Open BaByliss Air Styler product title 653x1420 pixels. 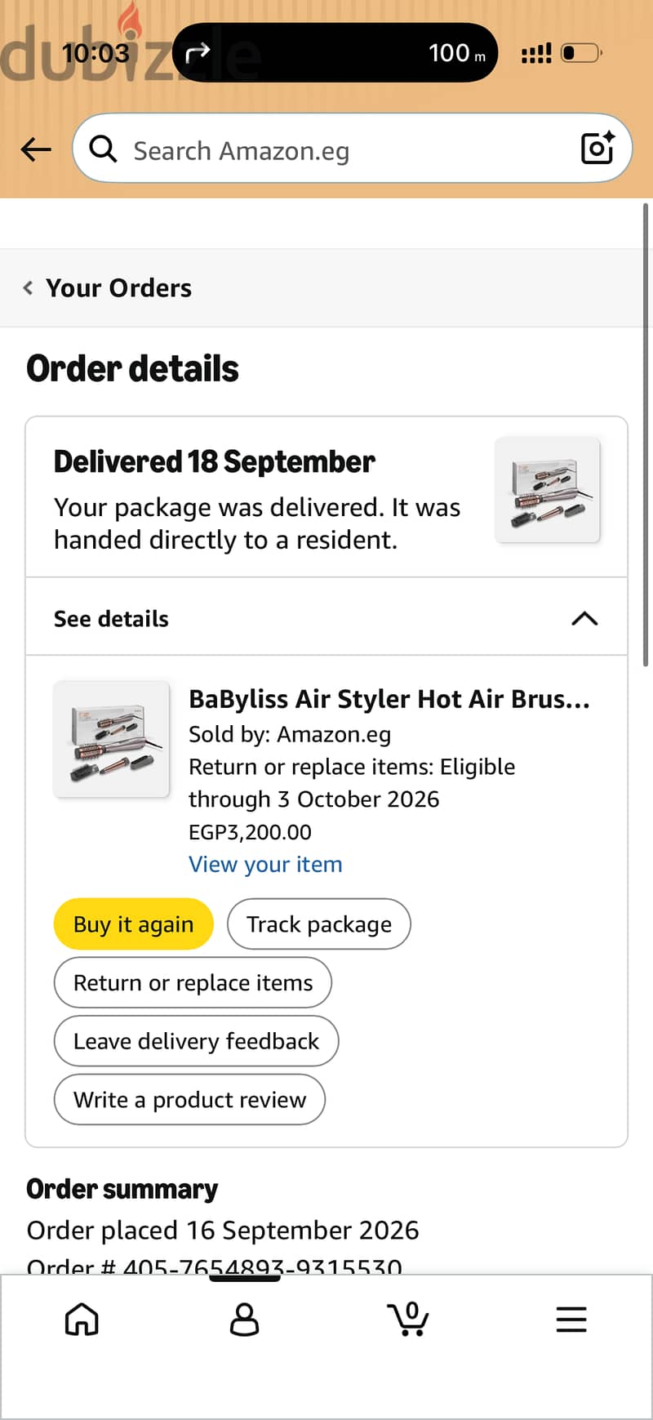(389, 700)
